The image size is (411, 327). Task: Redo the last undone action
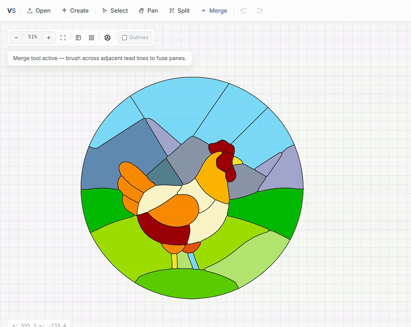pos(259,11)
